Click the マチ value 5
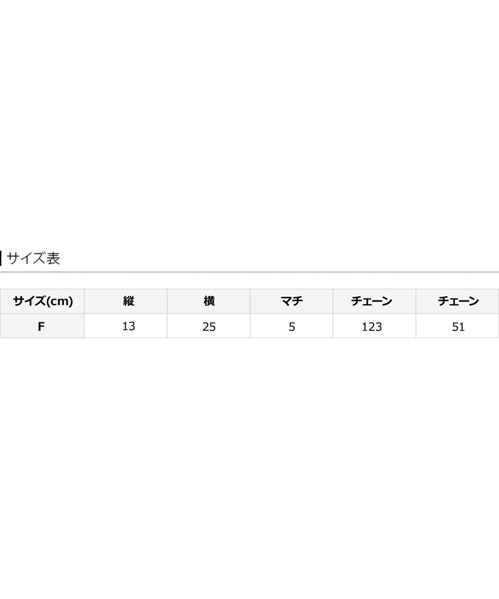 tap(291, 327)
